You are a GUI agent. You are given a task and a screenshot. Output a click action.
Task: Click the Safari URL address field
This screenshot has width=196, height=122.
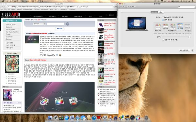tap(43, 7)
